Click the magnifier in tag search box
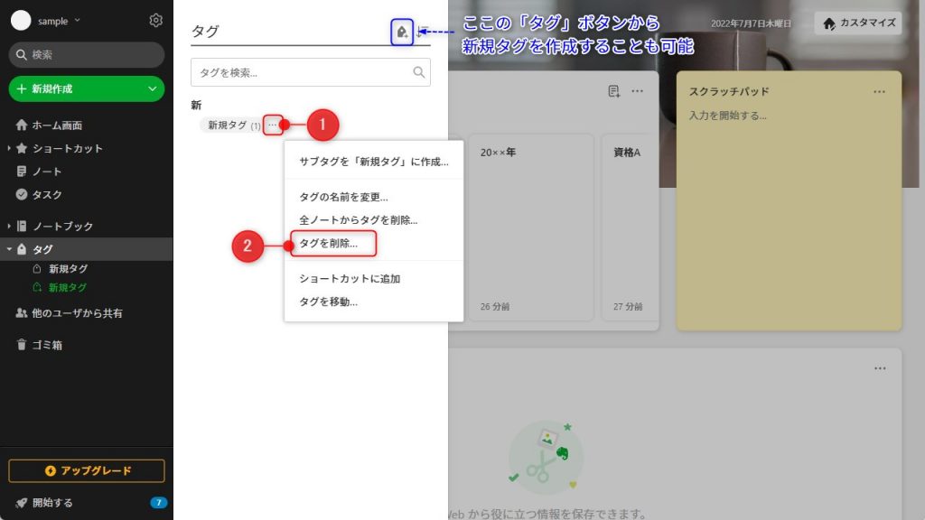The width and height of the screenshot is (925, 520). click(419, 72)
